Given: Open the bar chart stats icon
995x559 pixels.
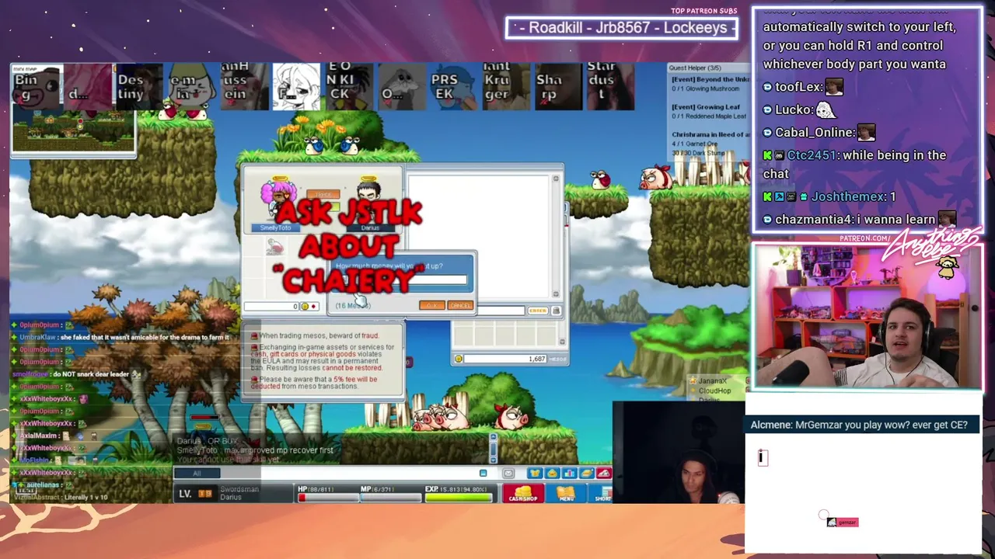Looking at the screenshot, I should tap(569, 474).
